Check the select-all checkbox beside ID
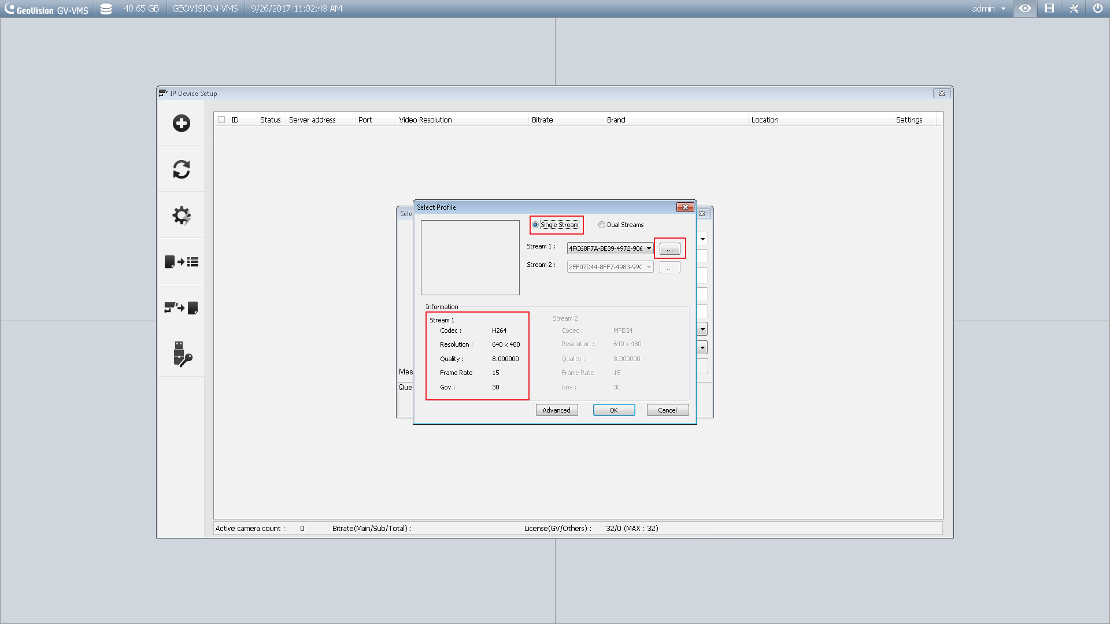The width and height of the screenshot is (1110, 624). tap(221, 120)
